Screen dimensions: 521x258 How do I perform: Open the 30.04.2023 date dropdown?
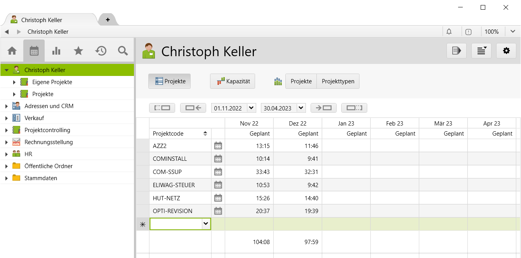click(x=283, y=108)
